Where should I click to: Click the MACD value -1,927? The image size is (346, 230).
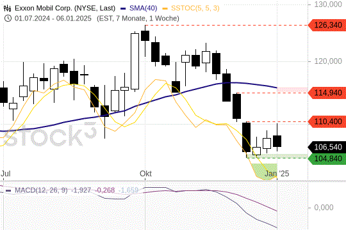81,190
